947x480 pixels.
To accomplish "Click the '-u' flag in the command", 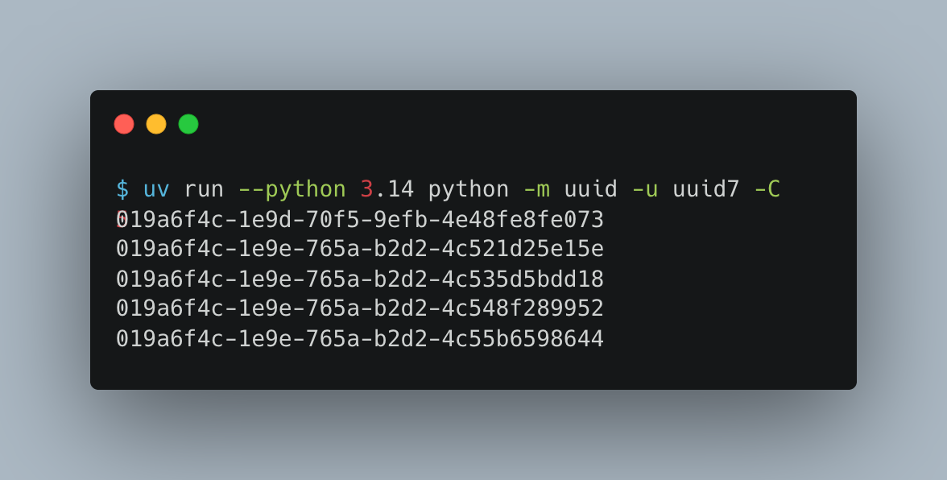I will (644, 189).
